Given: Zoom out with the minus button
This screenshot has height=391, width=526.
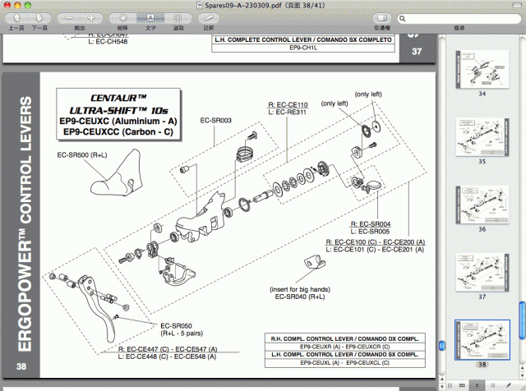Looking at the screenshot, I should [x=69, y=18].
